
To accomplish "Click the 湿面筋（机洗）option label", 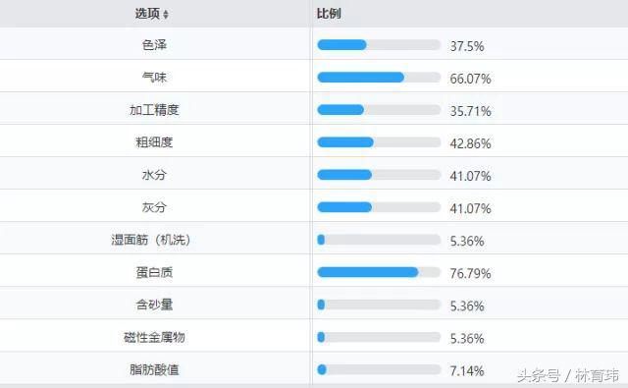I will (150, 240).
